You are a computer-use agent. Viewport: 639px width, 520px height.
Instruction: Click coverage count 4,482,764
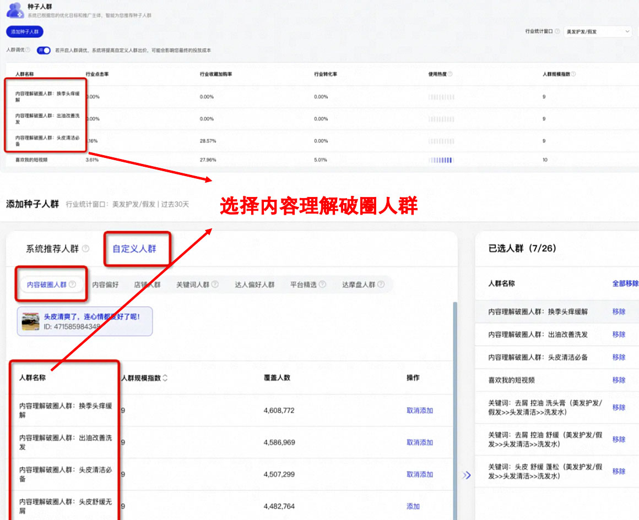click(x=279, y=506)
